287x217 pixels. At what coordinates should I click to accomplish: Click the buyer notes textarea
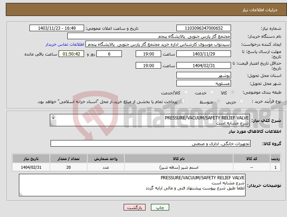pyautogui.click(x=132, y=185)
